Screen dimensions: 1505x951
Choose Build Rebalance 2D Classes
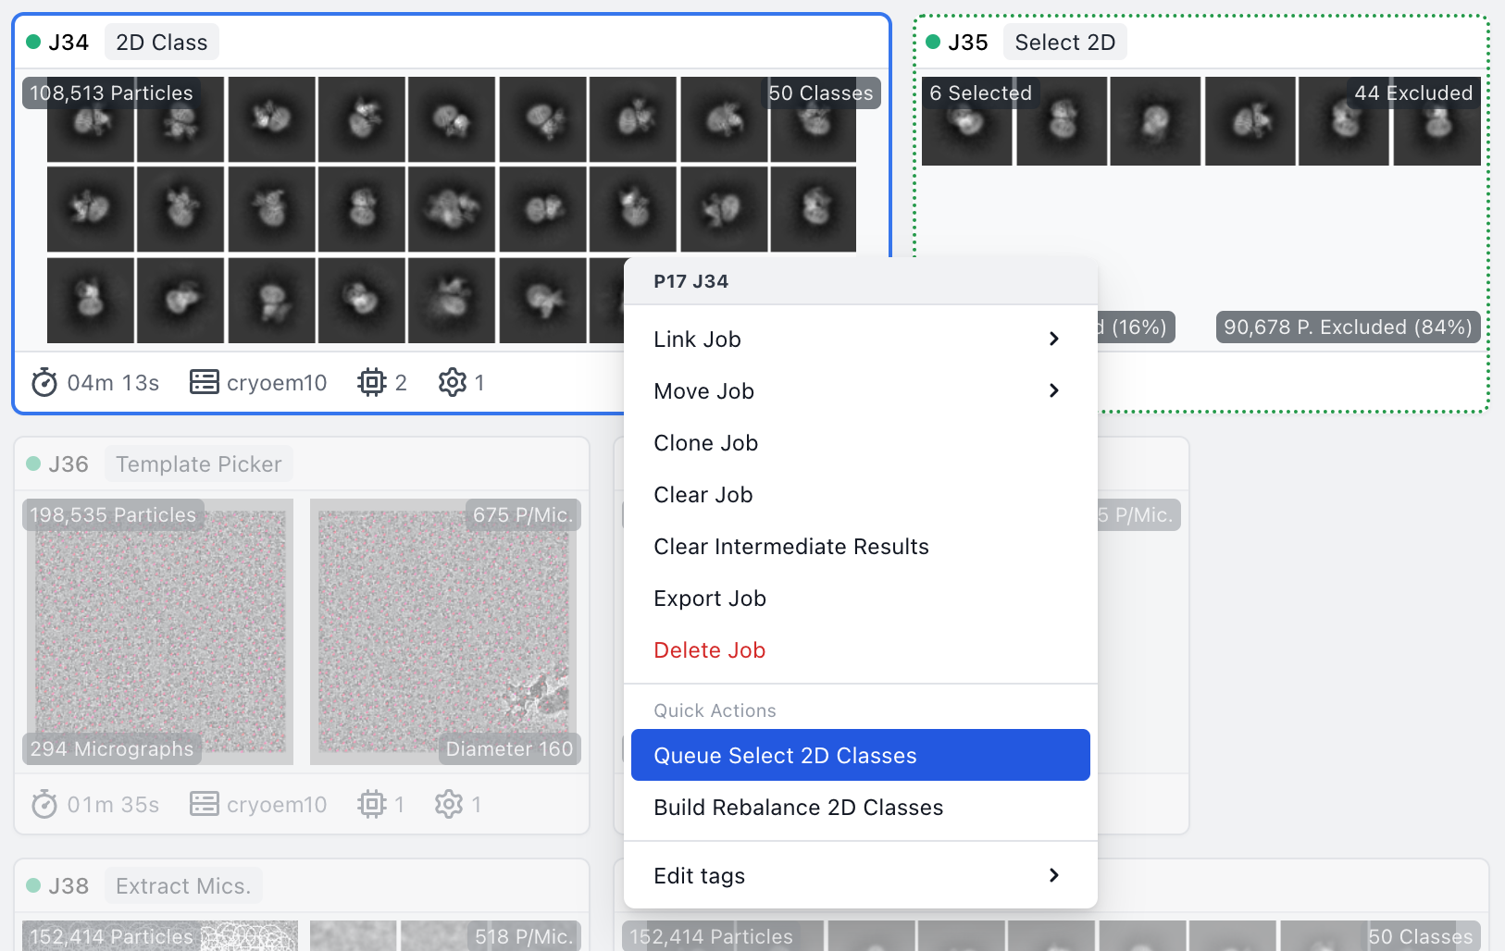tap(798, 808)
